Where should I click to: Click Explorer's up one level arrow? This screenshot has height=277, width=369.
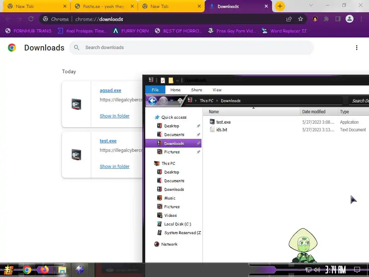point(180,101)
